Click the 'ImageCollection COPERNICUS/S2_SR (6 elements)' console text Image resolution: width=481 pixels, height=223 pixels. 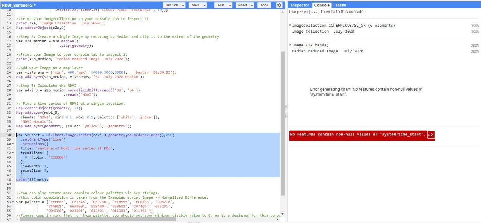344,26
